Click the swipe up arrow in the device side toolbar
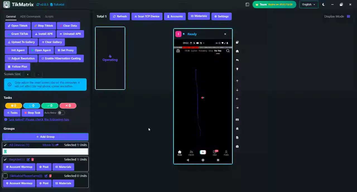The image size is (357, 192). coord(237,81)
